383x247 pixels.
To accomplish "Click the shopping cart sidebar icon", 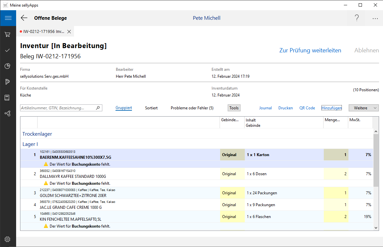I will (x=8, y=34).
